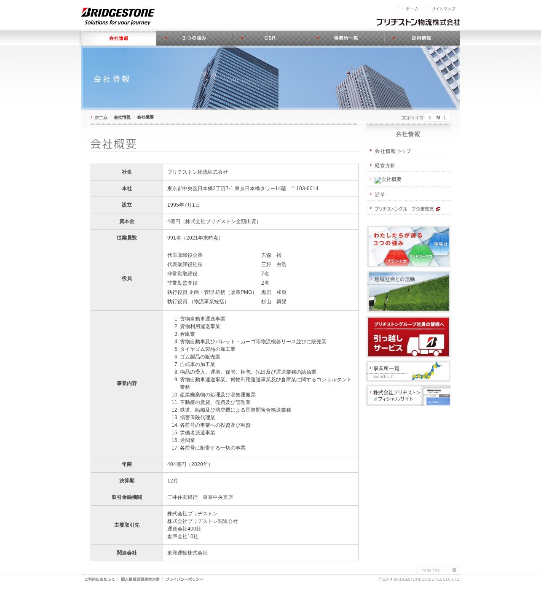
Task: Open ブリヂストングループ企業理念 external link
Action: point(404,209)
